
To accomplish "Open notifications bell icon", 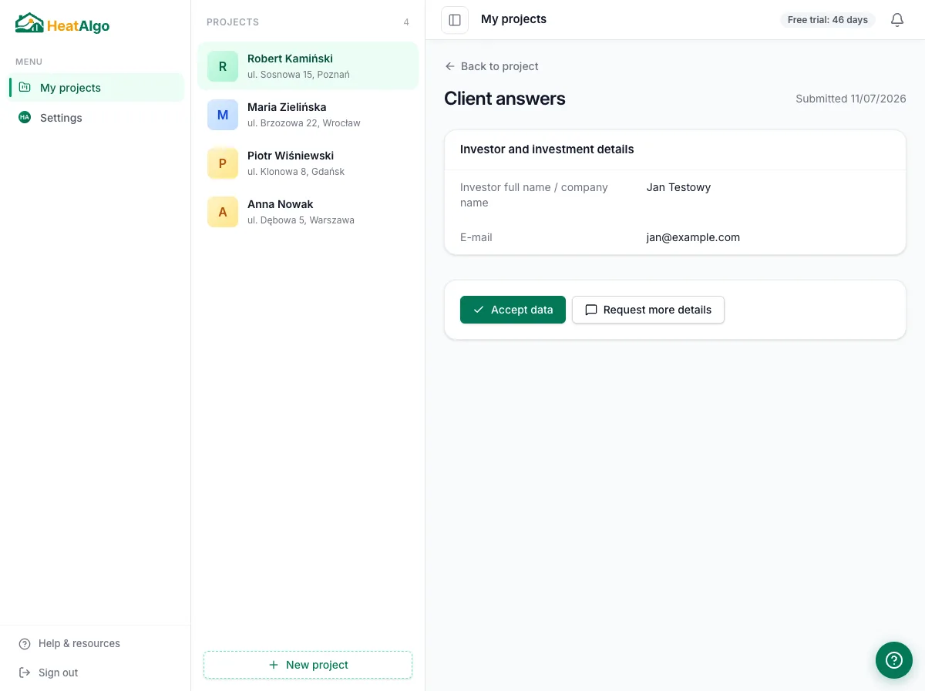I will tap(897, 20).
